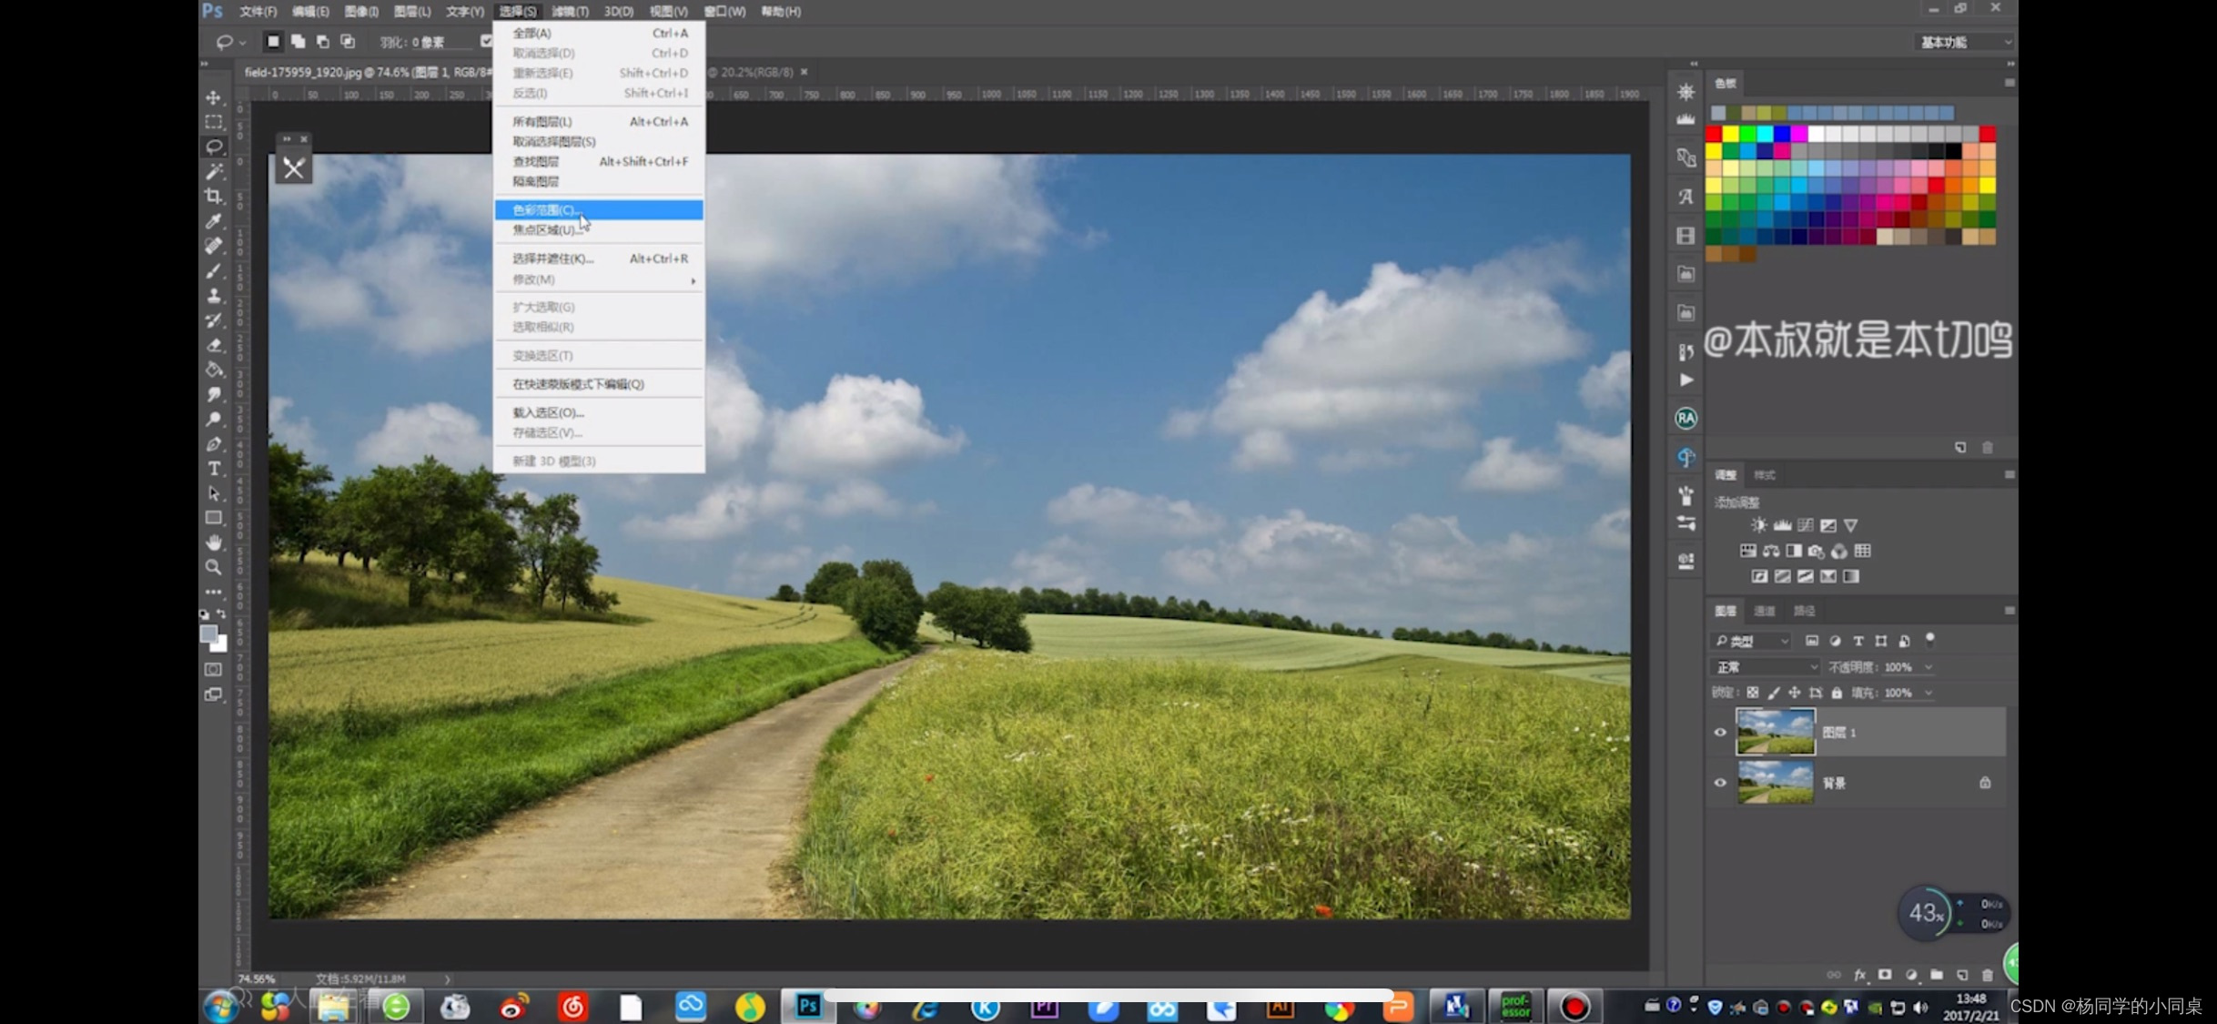2217x1024 pixels.
Task: Select the Eraser tool
Action: pos(214,345)
